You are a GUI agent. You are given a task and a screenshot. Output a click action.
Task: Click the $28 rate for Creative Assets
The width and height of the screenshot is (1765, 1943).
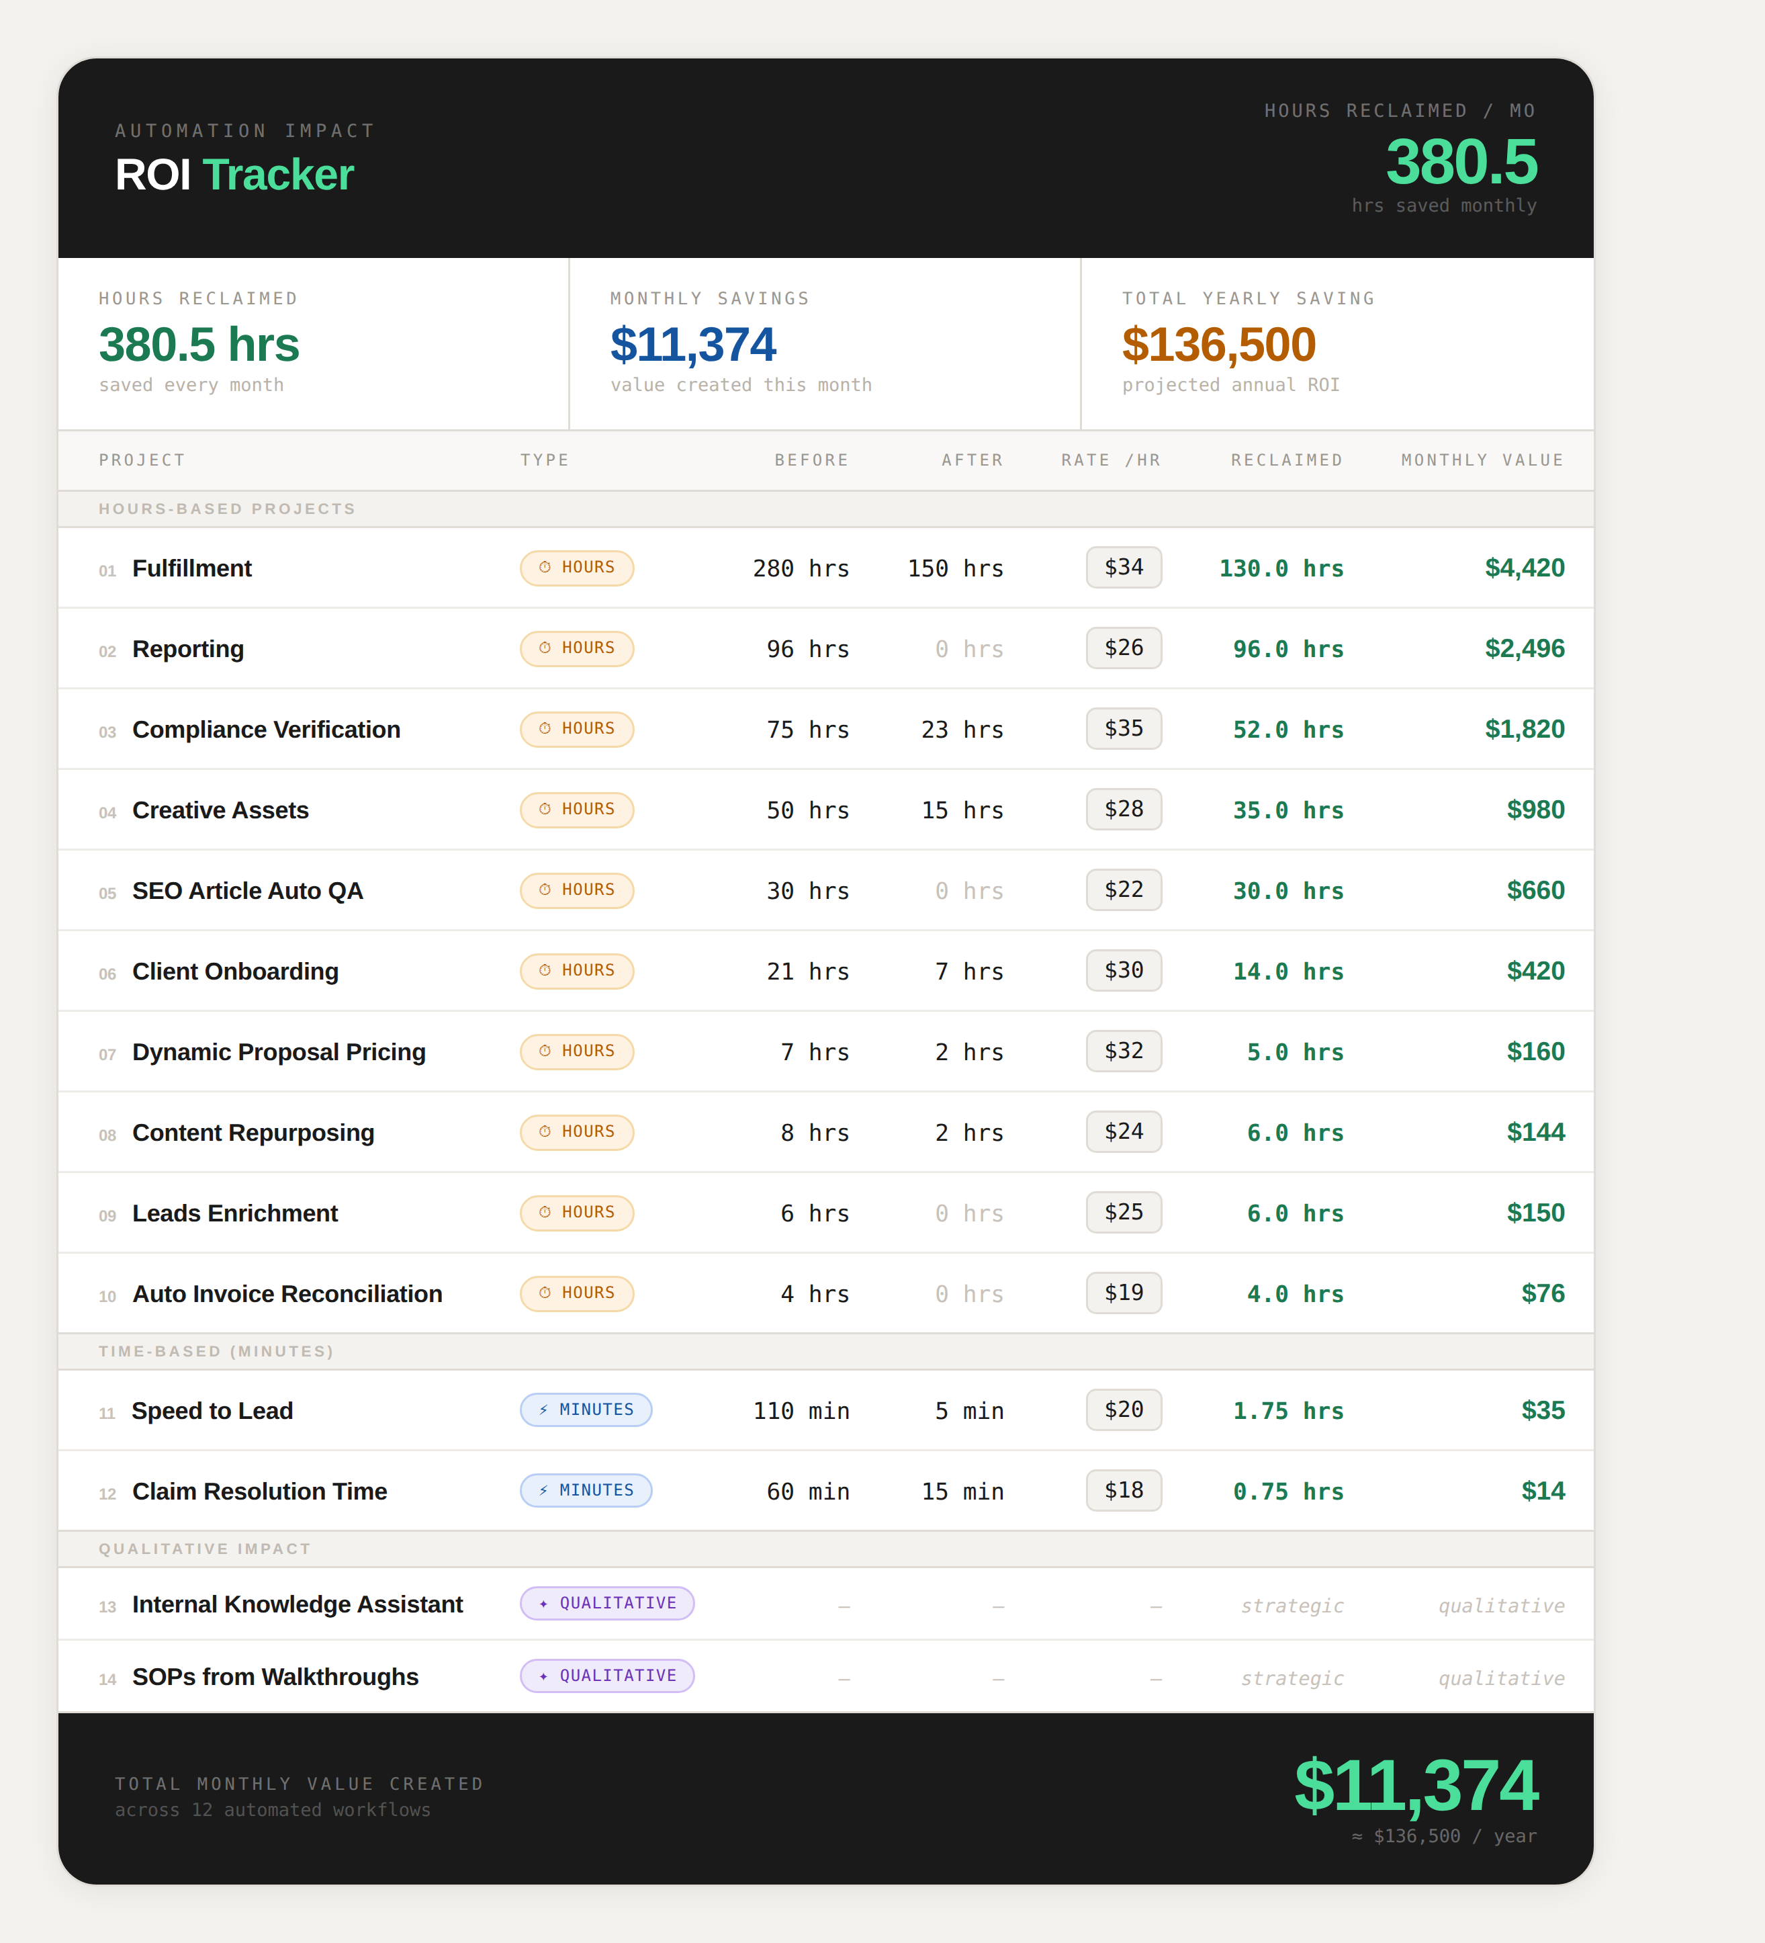[1124, 810]
